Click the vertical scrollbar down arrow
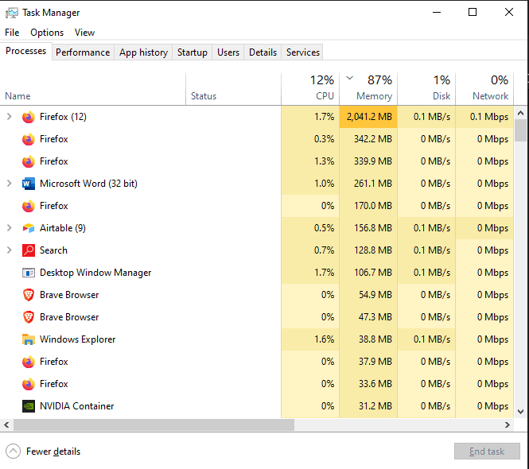529x469 pixels. tap(521, 412)
